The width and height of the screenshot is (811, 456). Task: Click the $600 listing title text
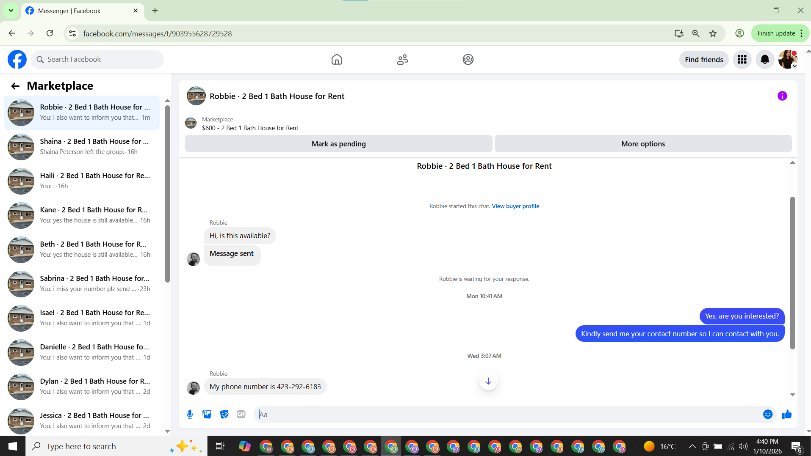[250, 128]
